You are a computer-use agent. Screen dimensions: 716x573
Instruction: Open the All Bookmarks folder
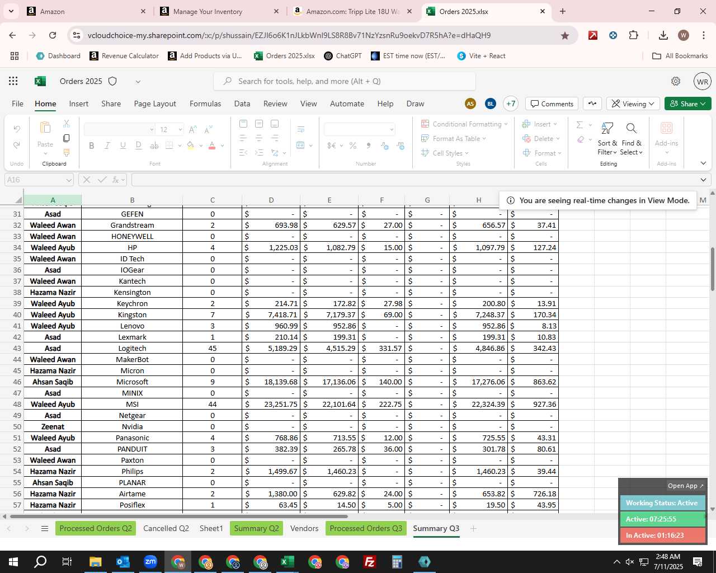point(680,56)
